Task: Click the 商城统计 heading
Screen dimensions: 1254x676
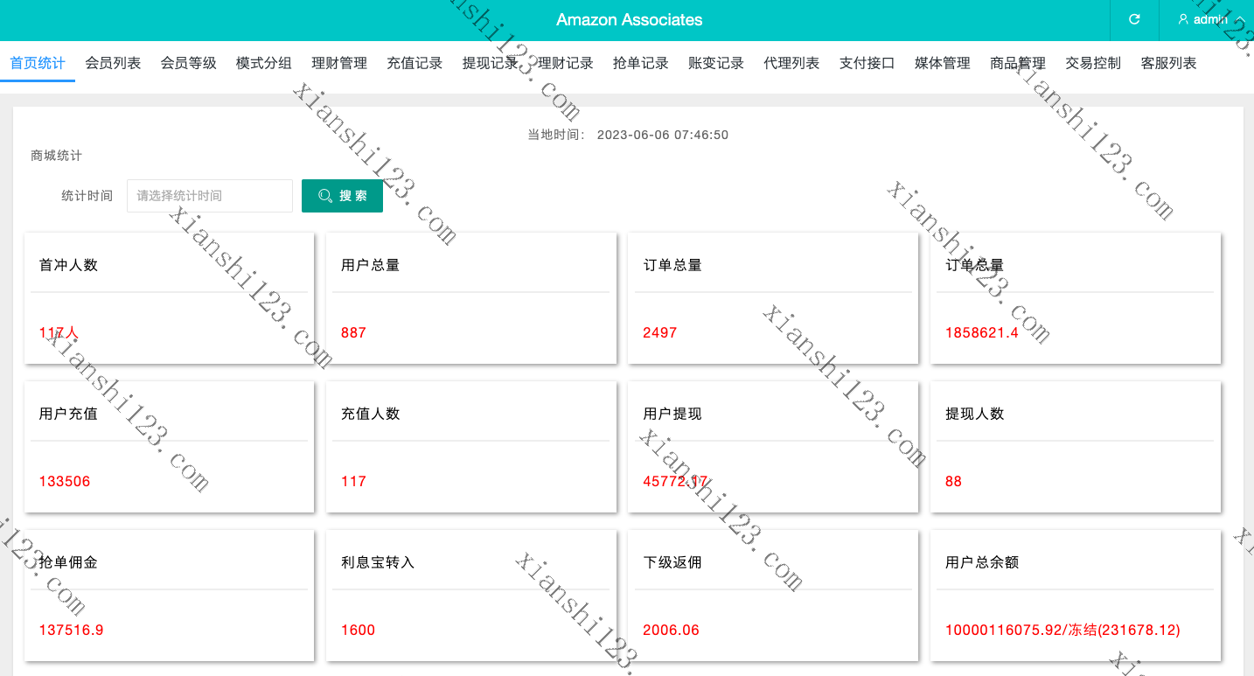Action: 56,155
